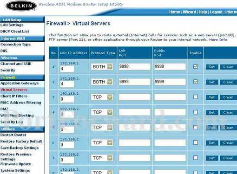The width and height of the screenshot is (237, 174).
Task: Open Application Gateways page
Action: (x=20, y=83)
